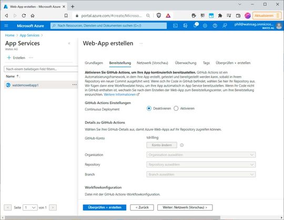Click the tdrilling GitHub account name

[x=153, y=138]
